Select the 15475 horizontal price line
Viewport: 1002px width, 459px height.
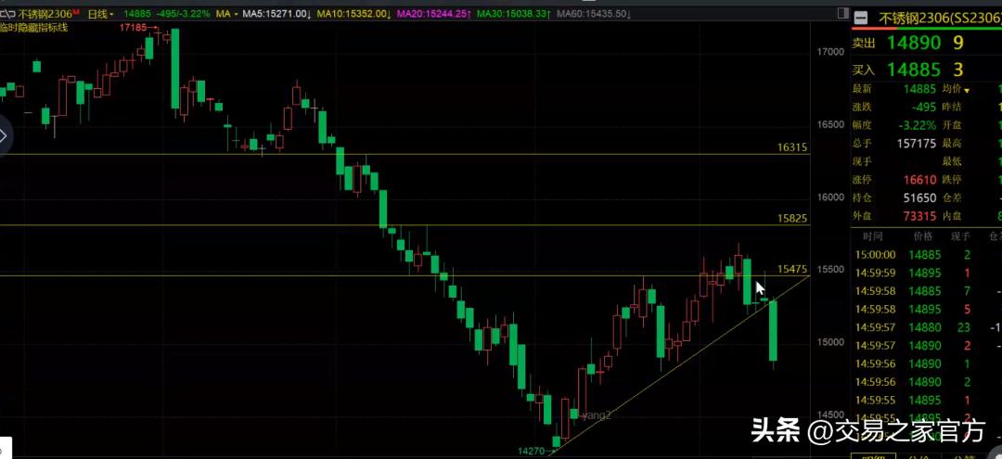405,275
